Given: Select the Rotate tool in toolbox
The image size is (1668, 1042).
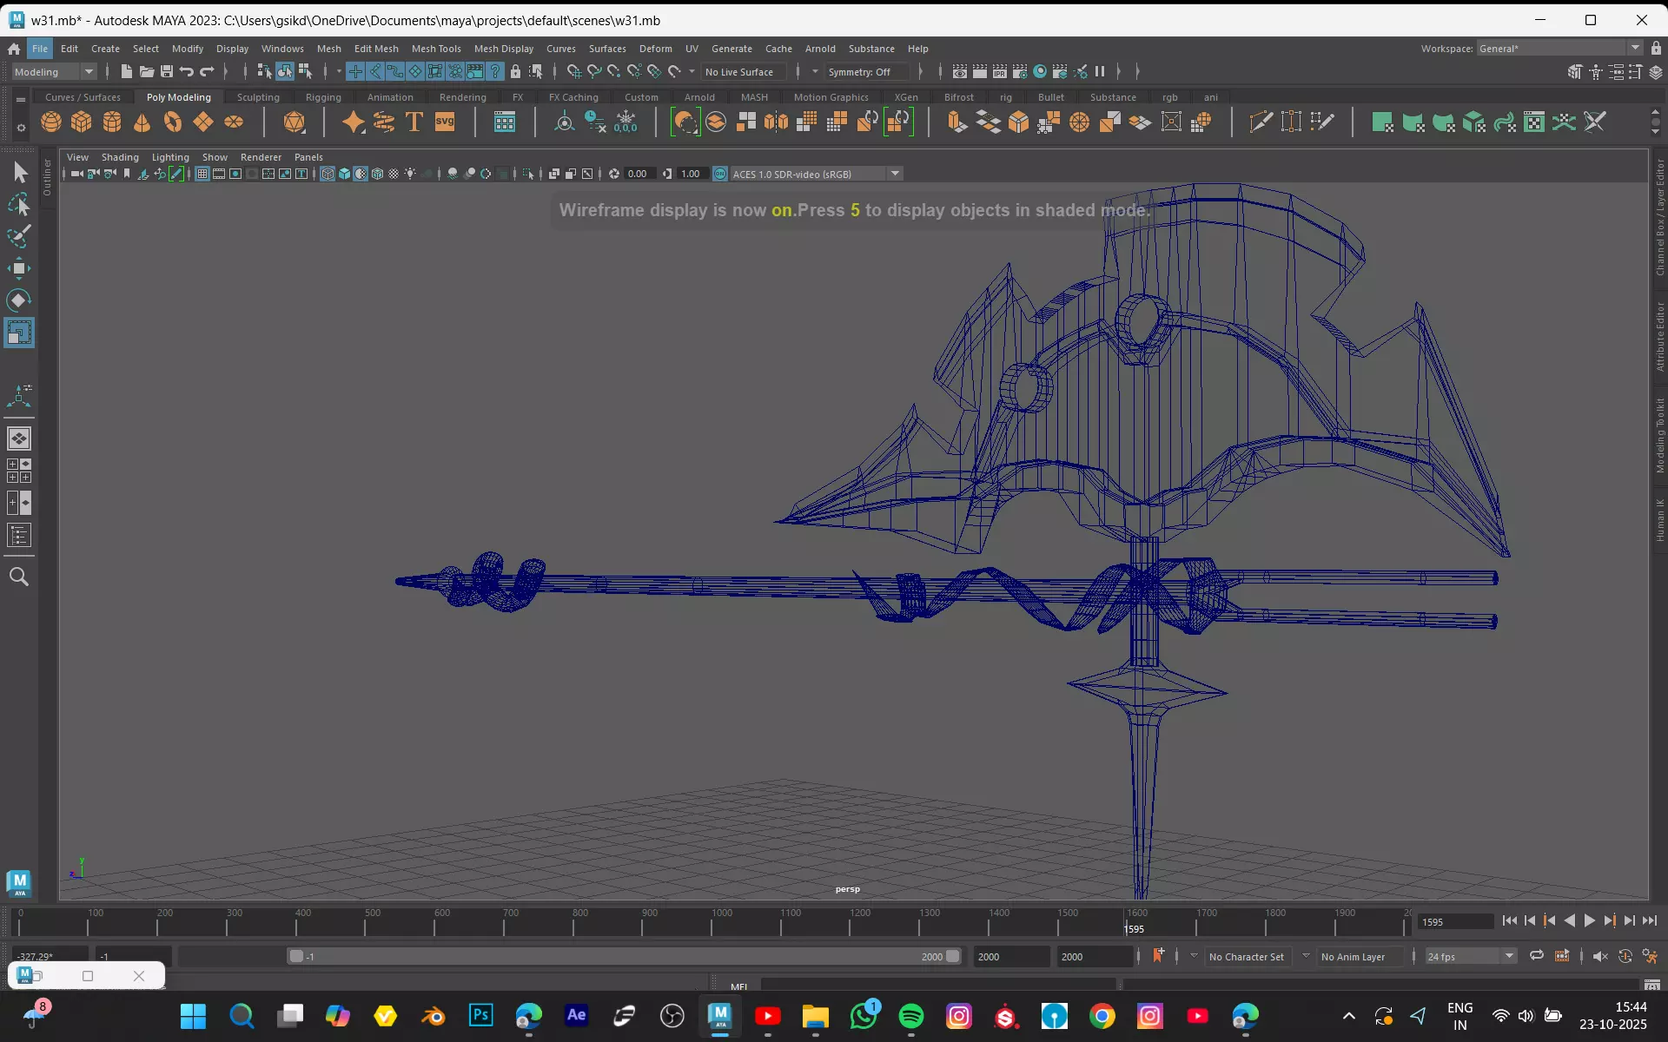Looking at the screenshot, I should point(19,300).
